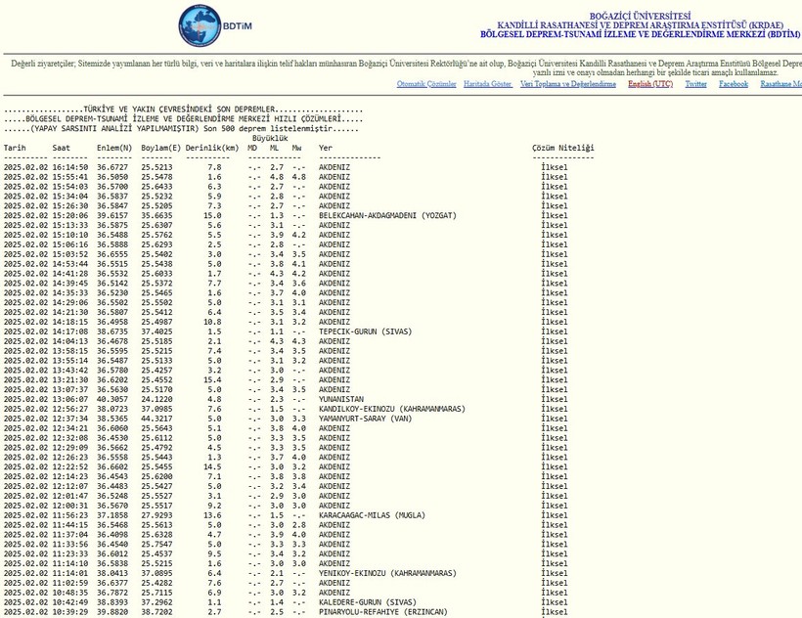The image size is (802, 618).
Task: Select the 13:21:30 earthquake time
Action: pos(70,379)
